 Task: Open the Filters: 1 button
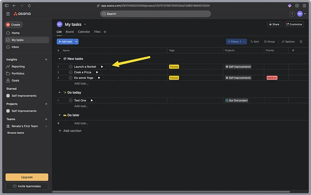tap(234, 42)
